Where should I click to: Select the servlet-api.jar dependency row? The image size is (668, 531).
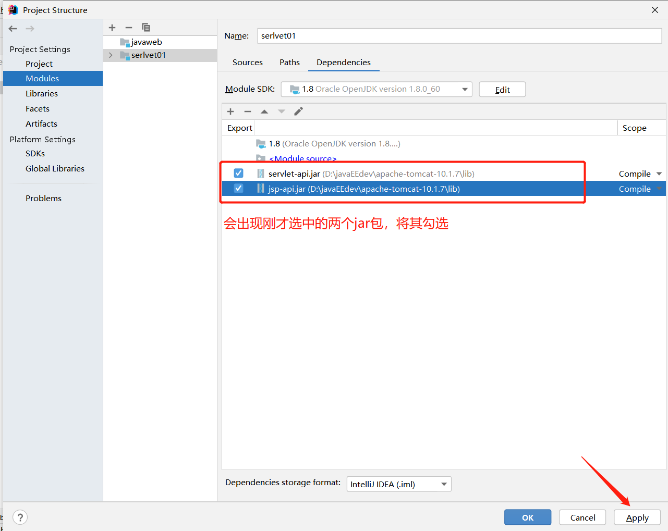pyautogui.click(x=444, y=174)
